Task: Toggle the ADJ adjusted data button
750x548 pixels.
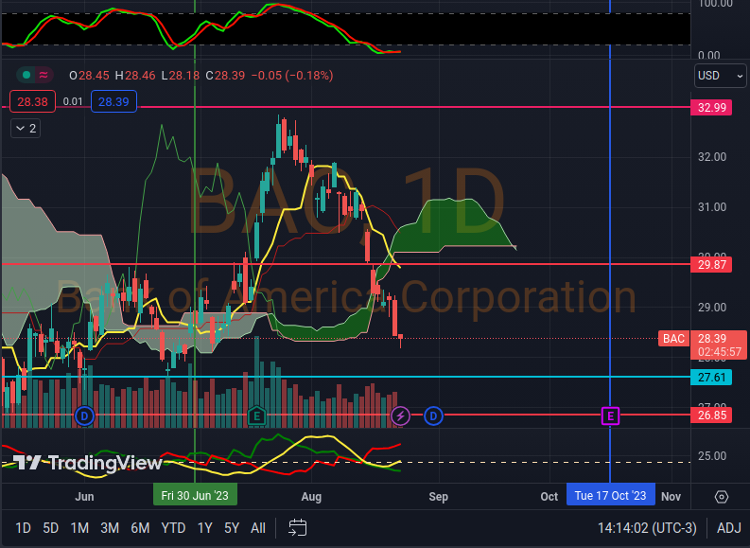Action: pyautogui.click(x=729, y=528)
